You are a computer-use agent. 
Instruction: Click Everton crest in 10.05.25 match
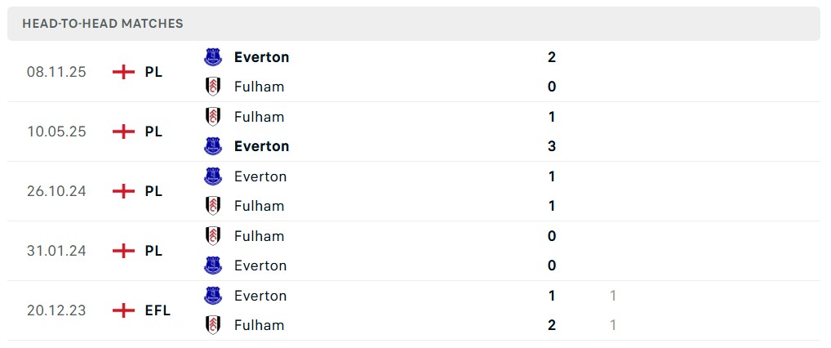213,146
